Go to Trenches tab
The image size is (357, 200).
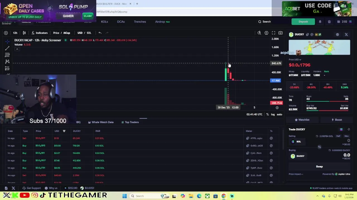point(140,22)
